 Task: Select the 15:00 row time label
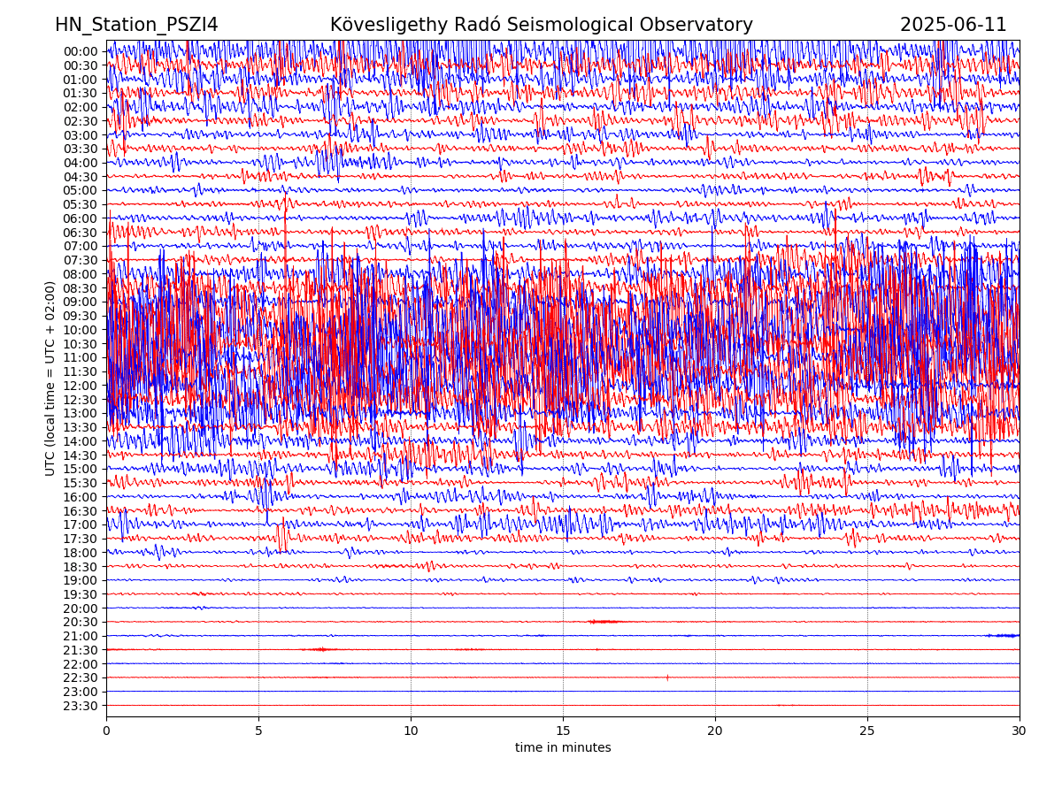pyautogui.click(x=81, y=469)
